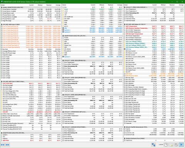185x148 pixels.
Task: Collapse the System: GIGABYTE B550 AORUS PRO group
Action: click(x=31, y=7)
